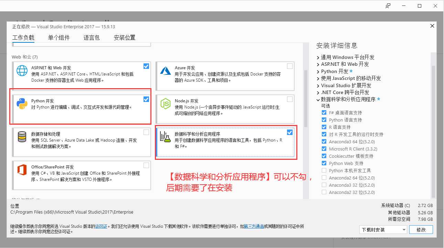Screen dimensions: 444x248
Task: Uncheck R 语言支持 option
Action: (x=324, y=127)
